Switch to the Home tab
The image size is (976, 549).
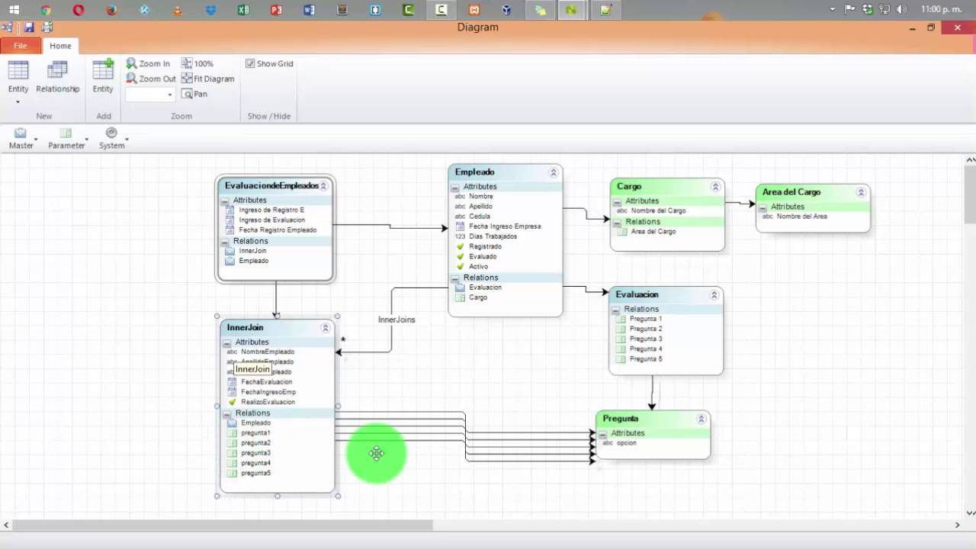pyautogui.click(x=60, y=46)
